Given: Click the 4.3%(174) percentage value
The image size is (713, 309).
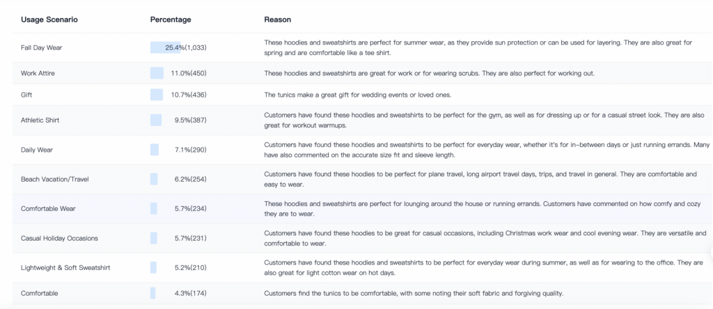Looking at the screenshot, I should (x=190, y=294).
